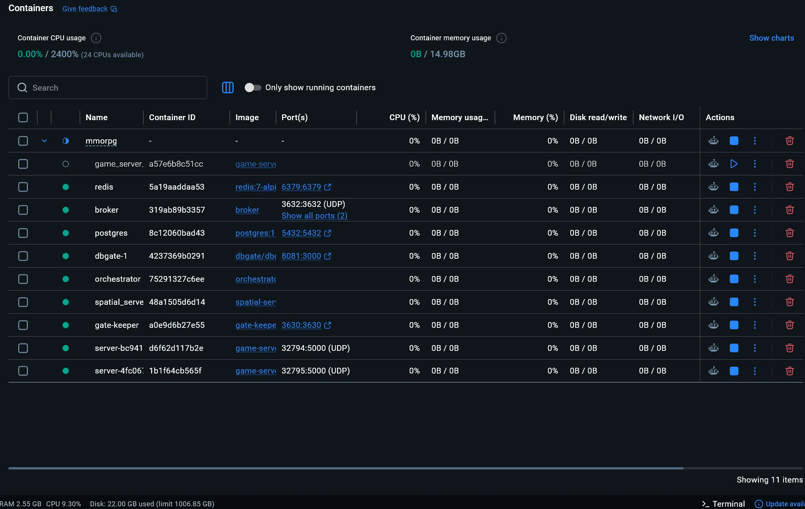The image size is (805, 509).
Task: Select the postgres row checkbox
Action: (23, 233)
